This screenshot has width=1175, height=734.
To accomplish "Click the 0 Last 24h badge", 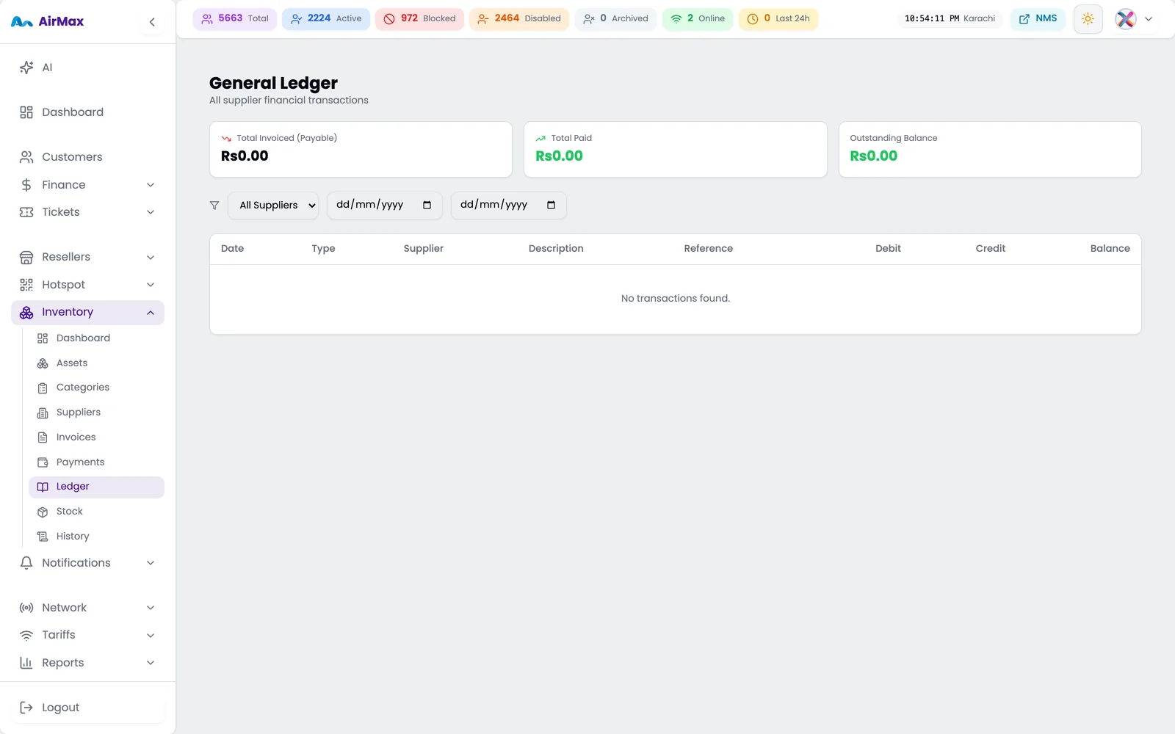I will 778,19.
